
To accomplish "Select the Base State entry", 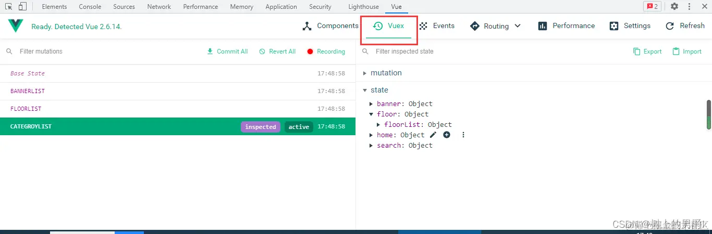I will click(178, 74).
